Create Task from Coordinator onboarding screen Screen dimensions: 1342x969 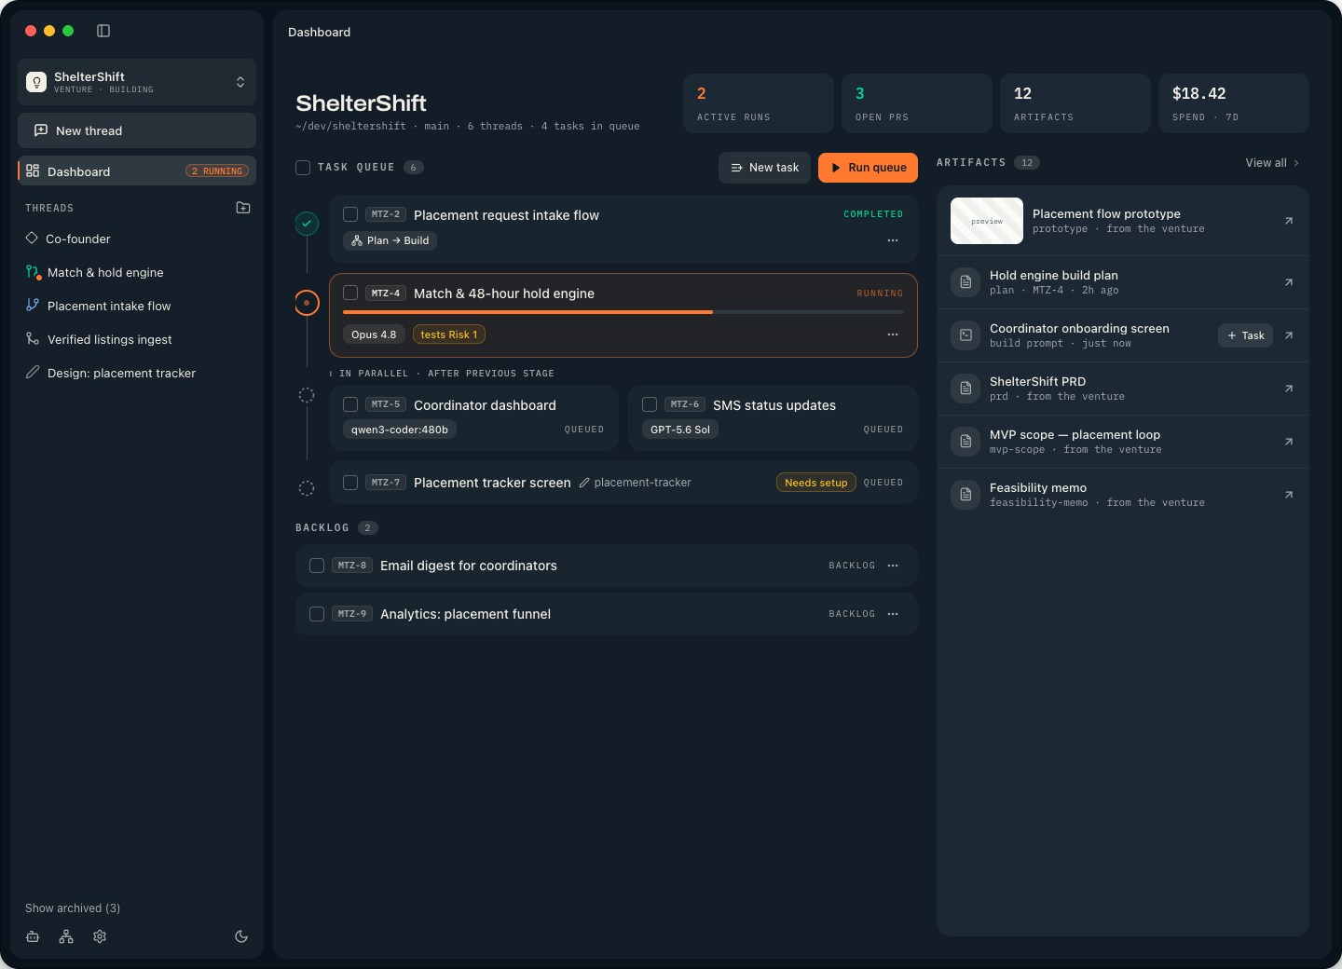[1245, 335]
